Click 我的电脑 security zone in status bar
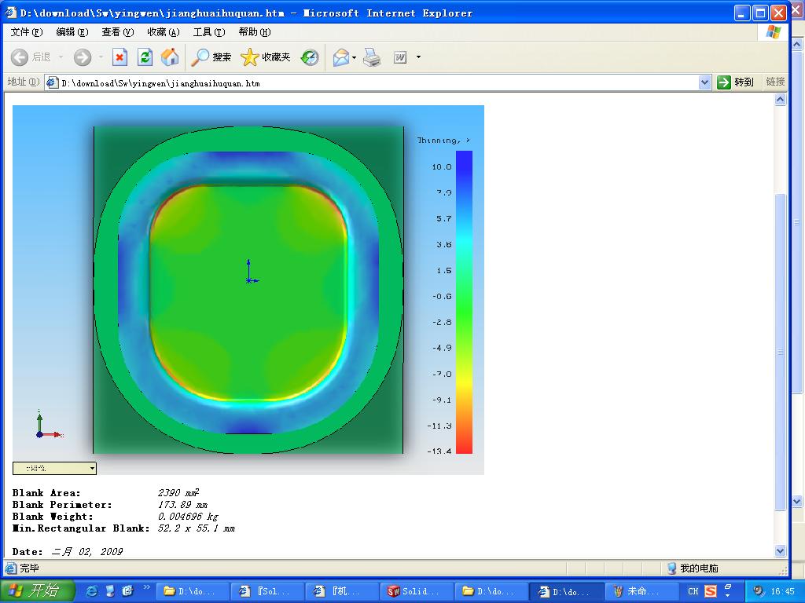 (693, 568)
